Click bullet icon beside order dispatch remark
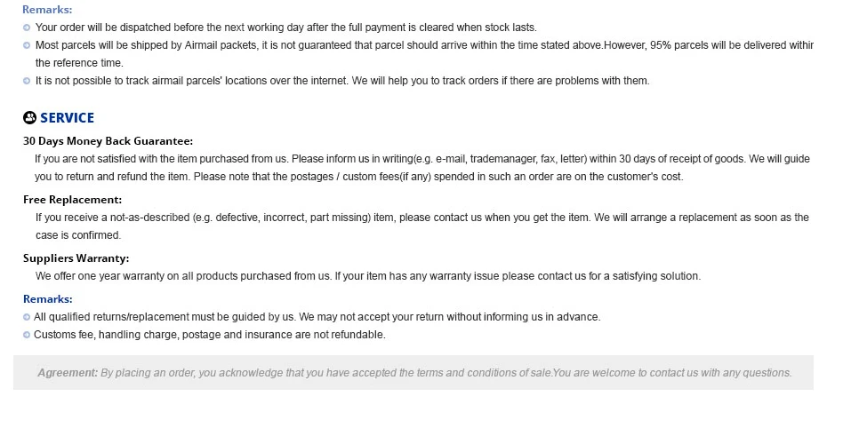The width and height of the screenshot is (843, 428). [27, 28]
